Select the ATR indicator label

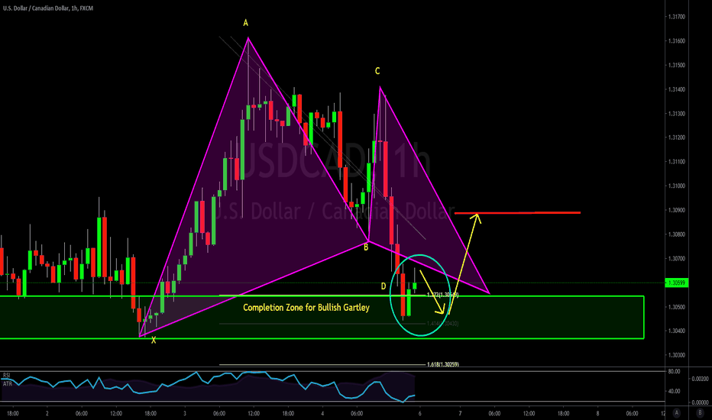point(8,383)
